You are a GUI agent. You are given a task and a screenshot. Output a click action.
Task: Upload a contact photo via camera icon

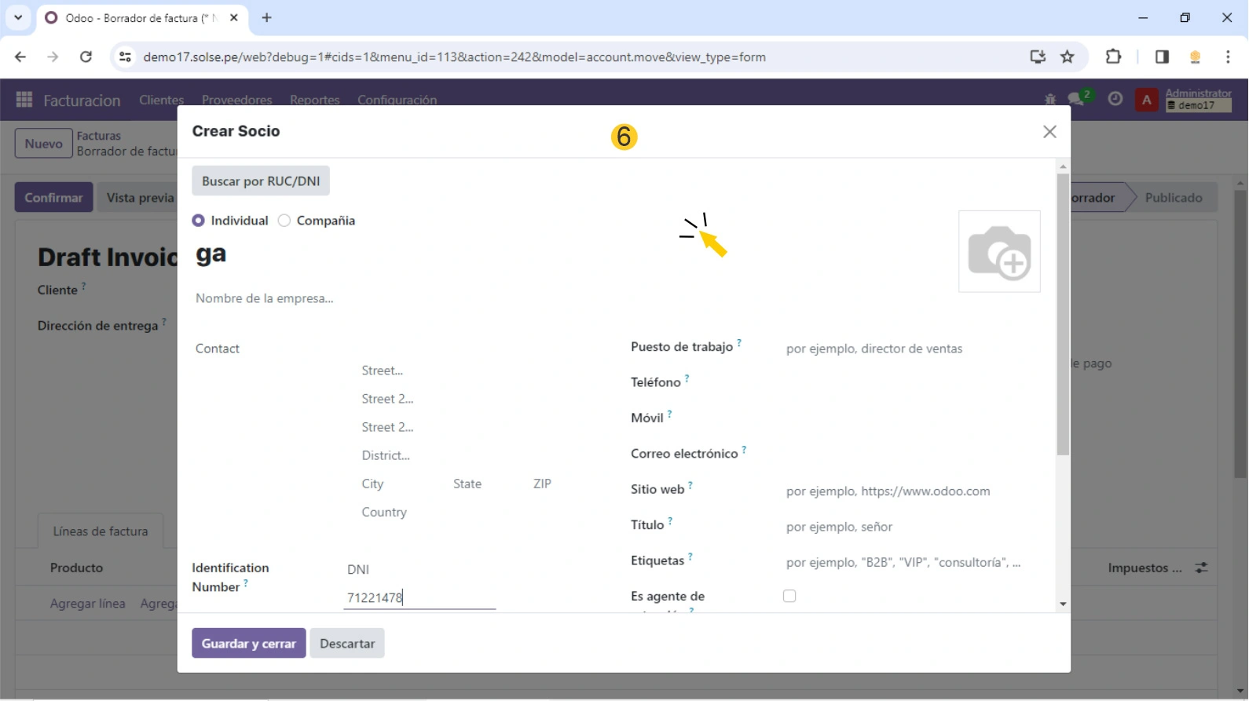pos(999,252)
